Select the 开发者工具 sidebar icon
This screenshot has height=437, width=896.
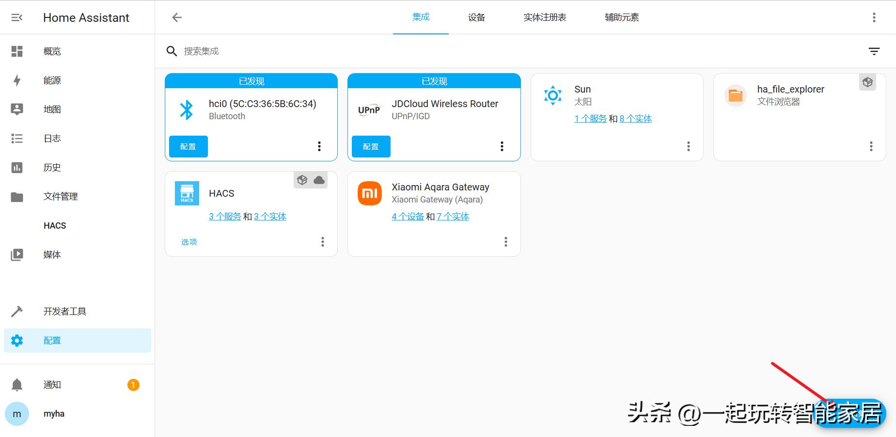pyautogui.click(x=17, y=311)
